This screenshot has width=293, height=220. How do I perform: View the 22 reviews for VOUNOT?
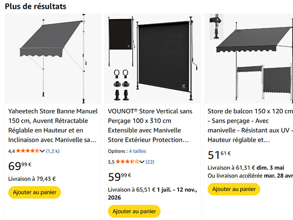(150, 161)
